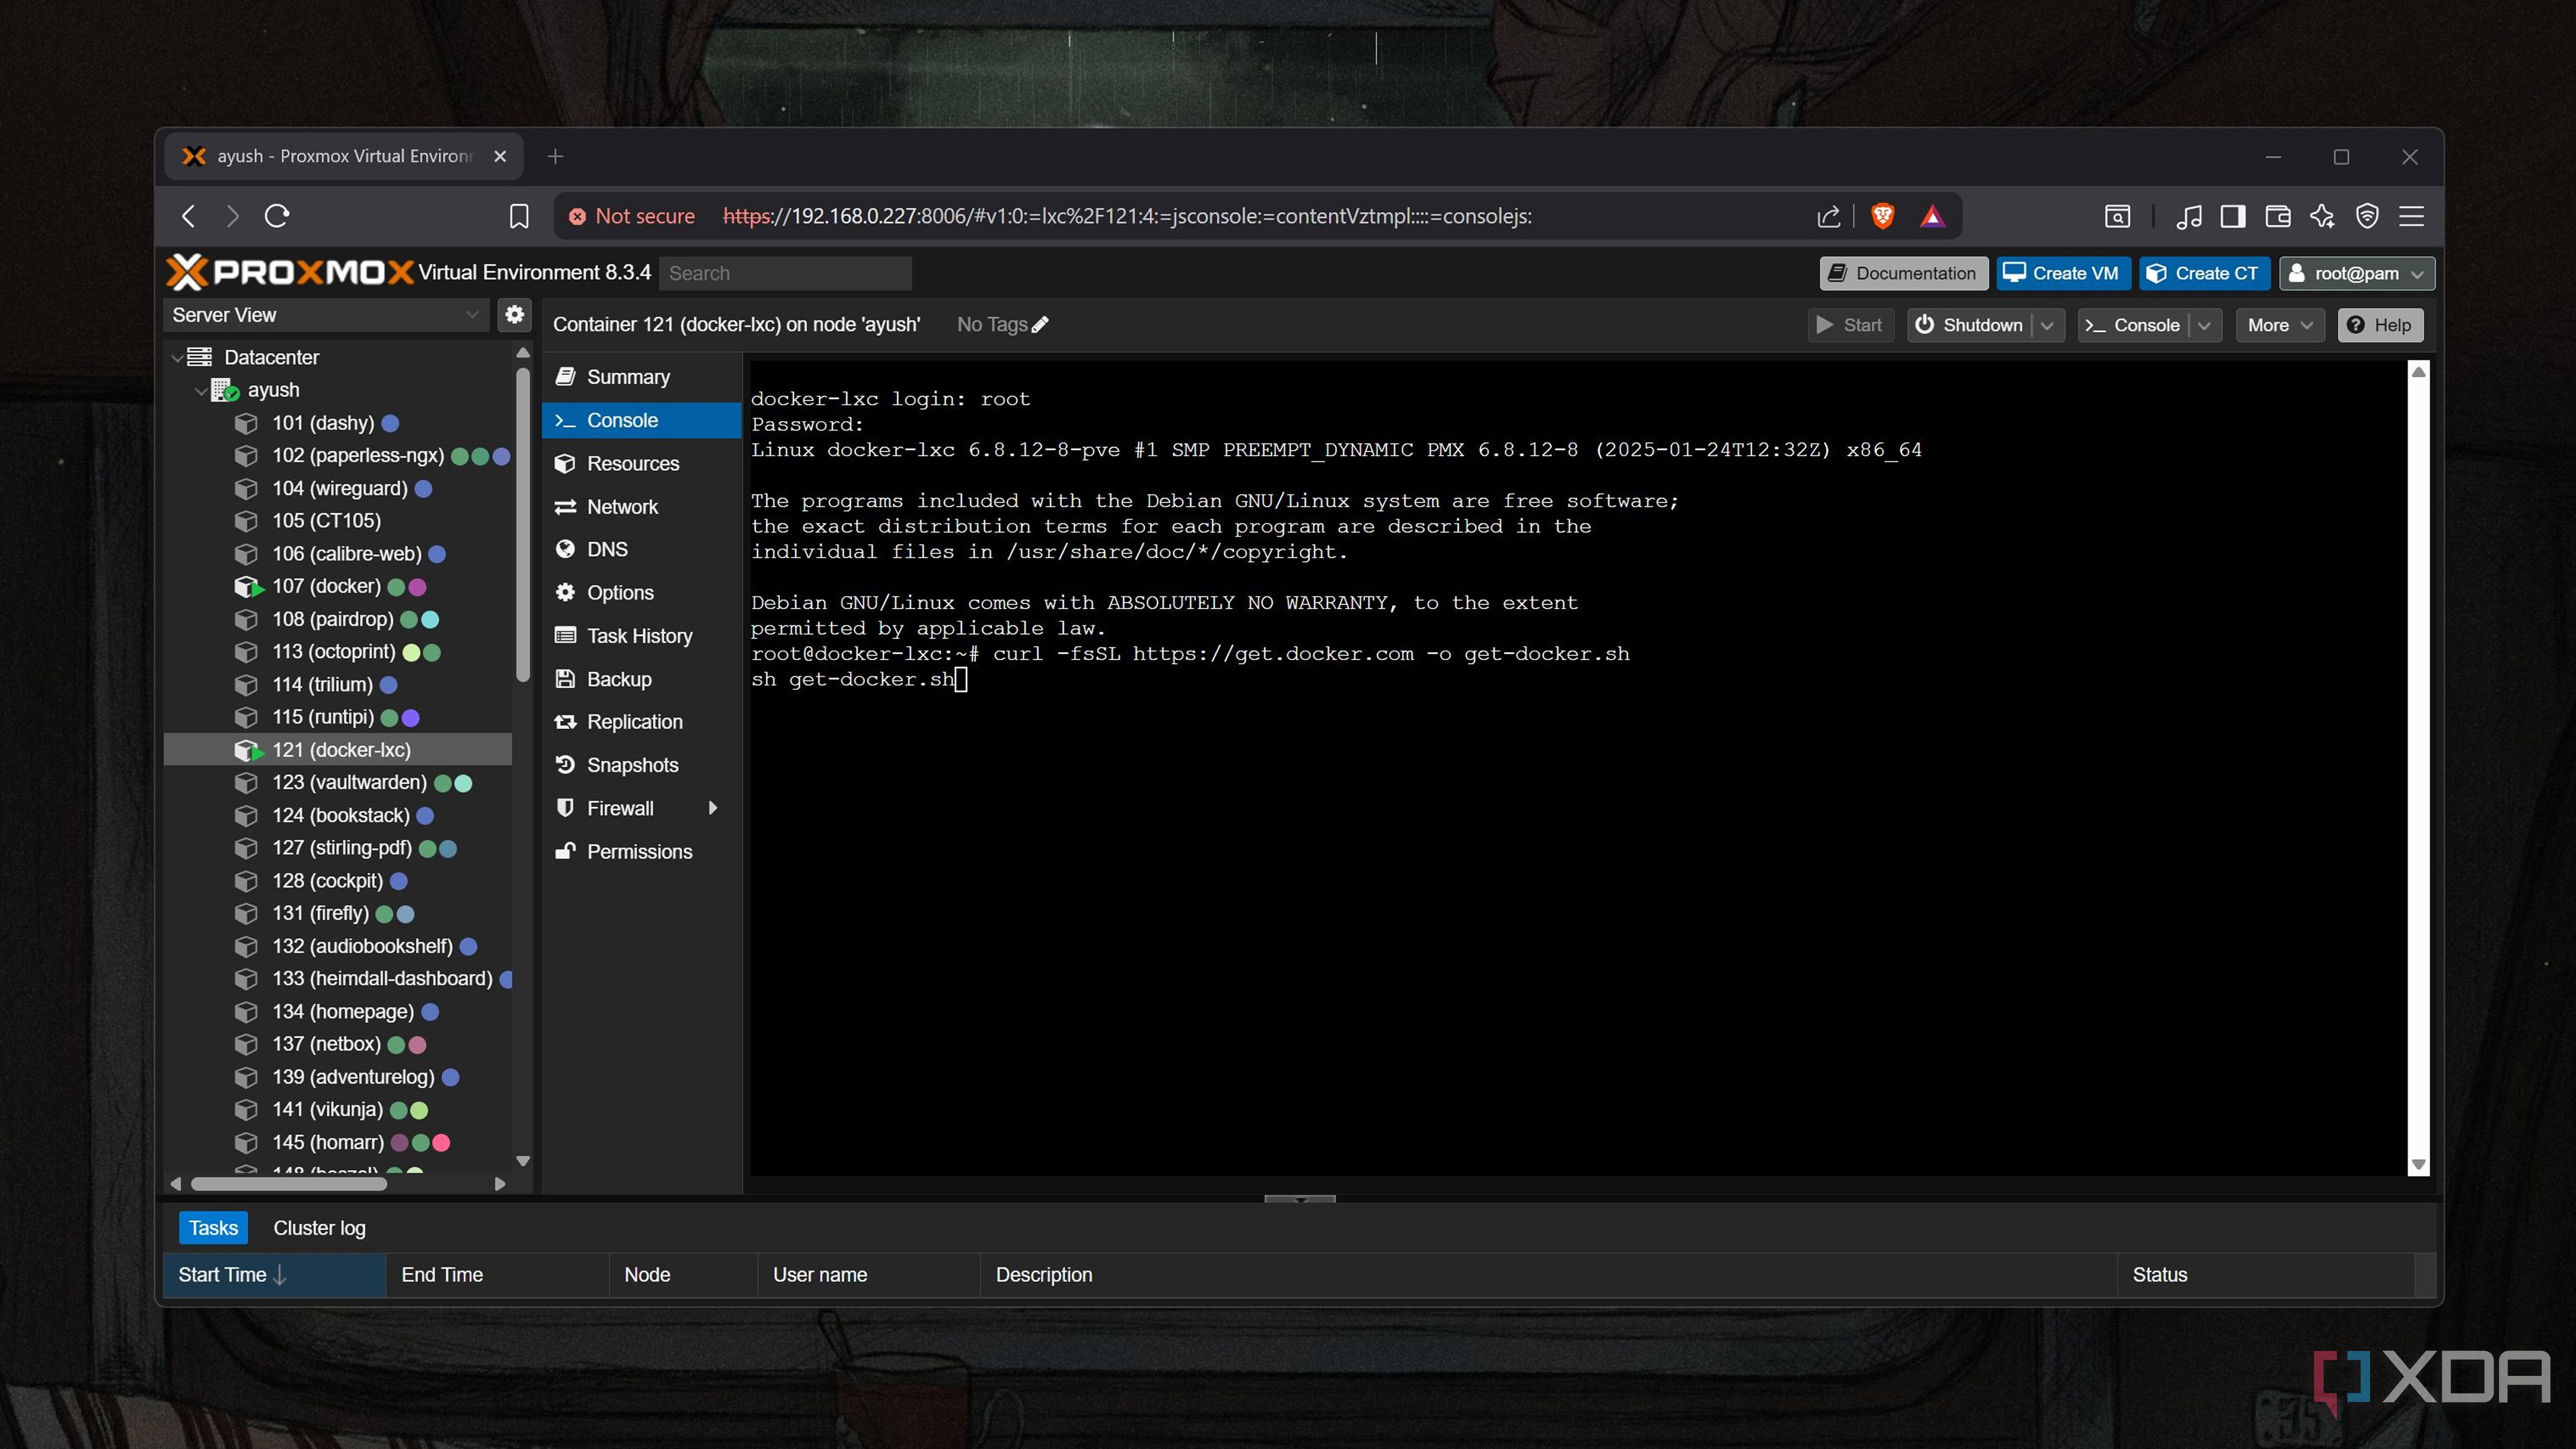
Task: Click the tree horizontal scrollbar
Action: point(288,1184)
